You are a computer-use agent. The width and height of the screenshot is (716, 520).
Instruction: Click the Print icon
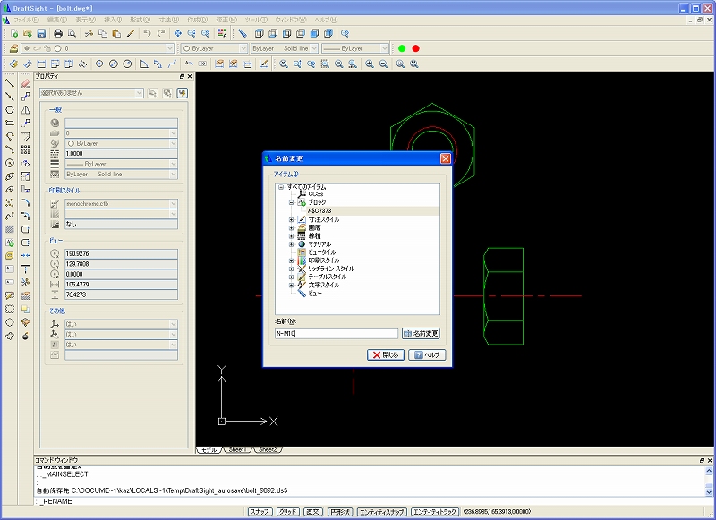click(58, 33)
